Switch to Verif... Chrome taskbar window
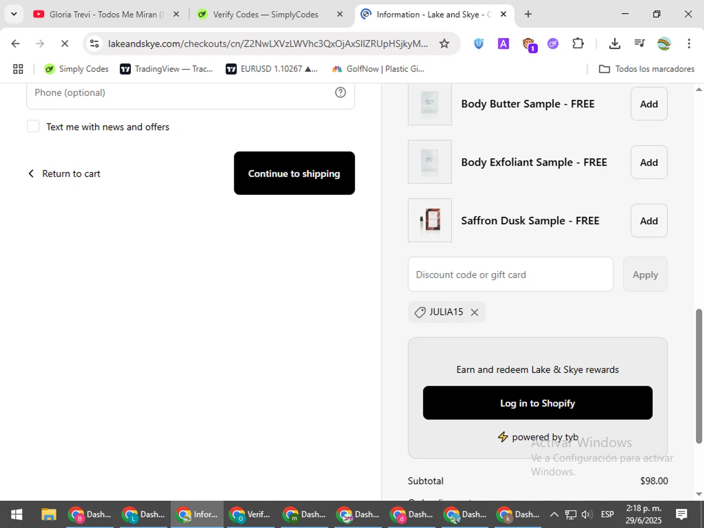The image size is (704, 528). point(251,514)
